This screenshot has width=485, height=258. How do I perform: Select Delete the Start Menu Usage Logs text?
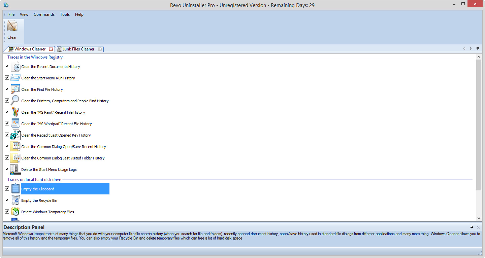[x=49, y=170]
